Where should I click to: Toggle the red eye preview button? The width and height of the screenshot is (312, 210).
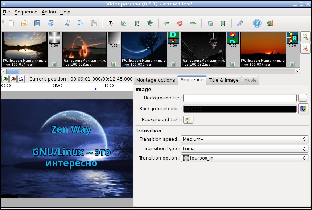point(13,79)
